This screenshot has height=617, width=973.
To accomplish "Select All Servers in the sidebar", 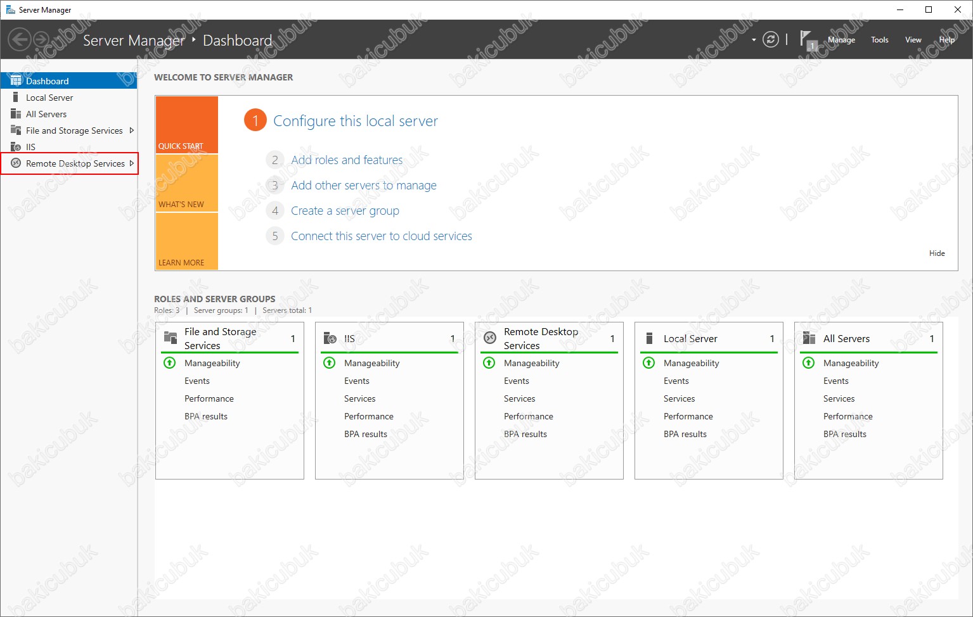I will click(x=68, y=114).
